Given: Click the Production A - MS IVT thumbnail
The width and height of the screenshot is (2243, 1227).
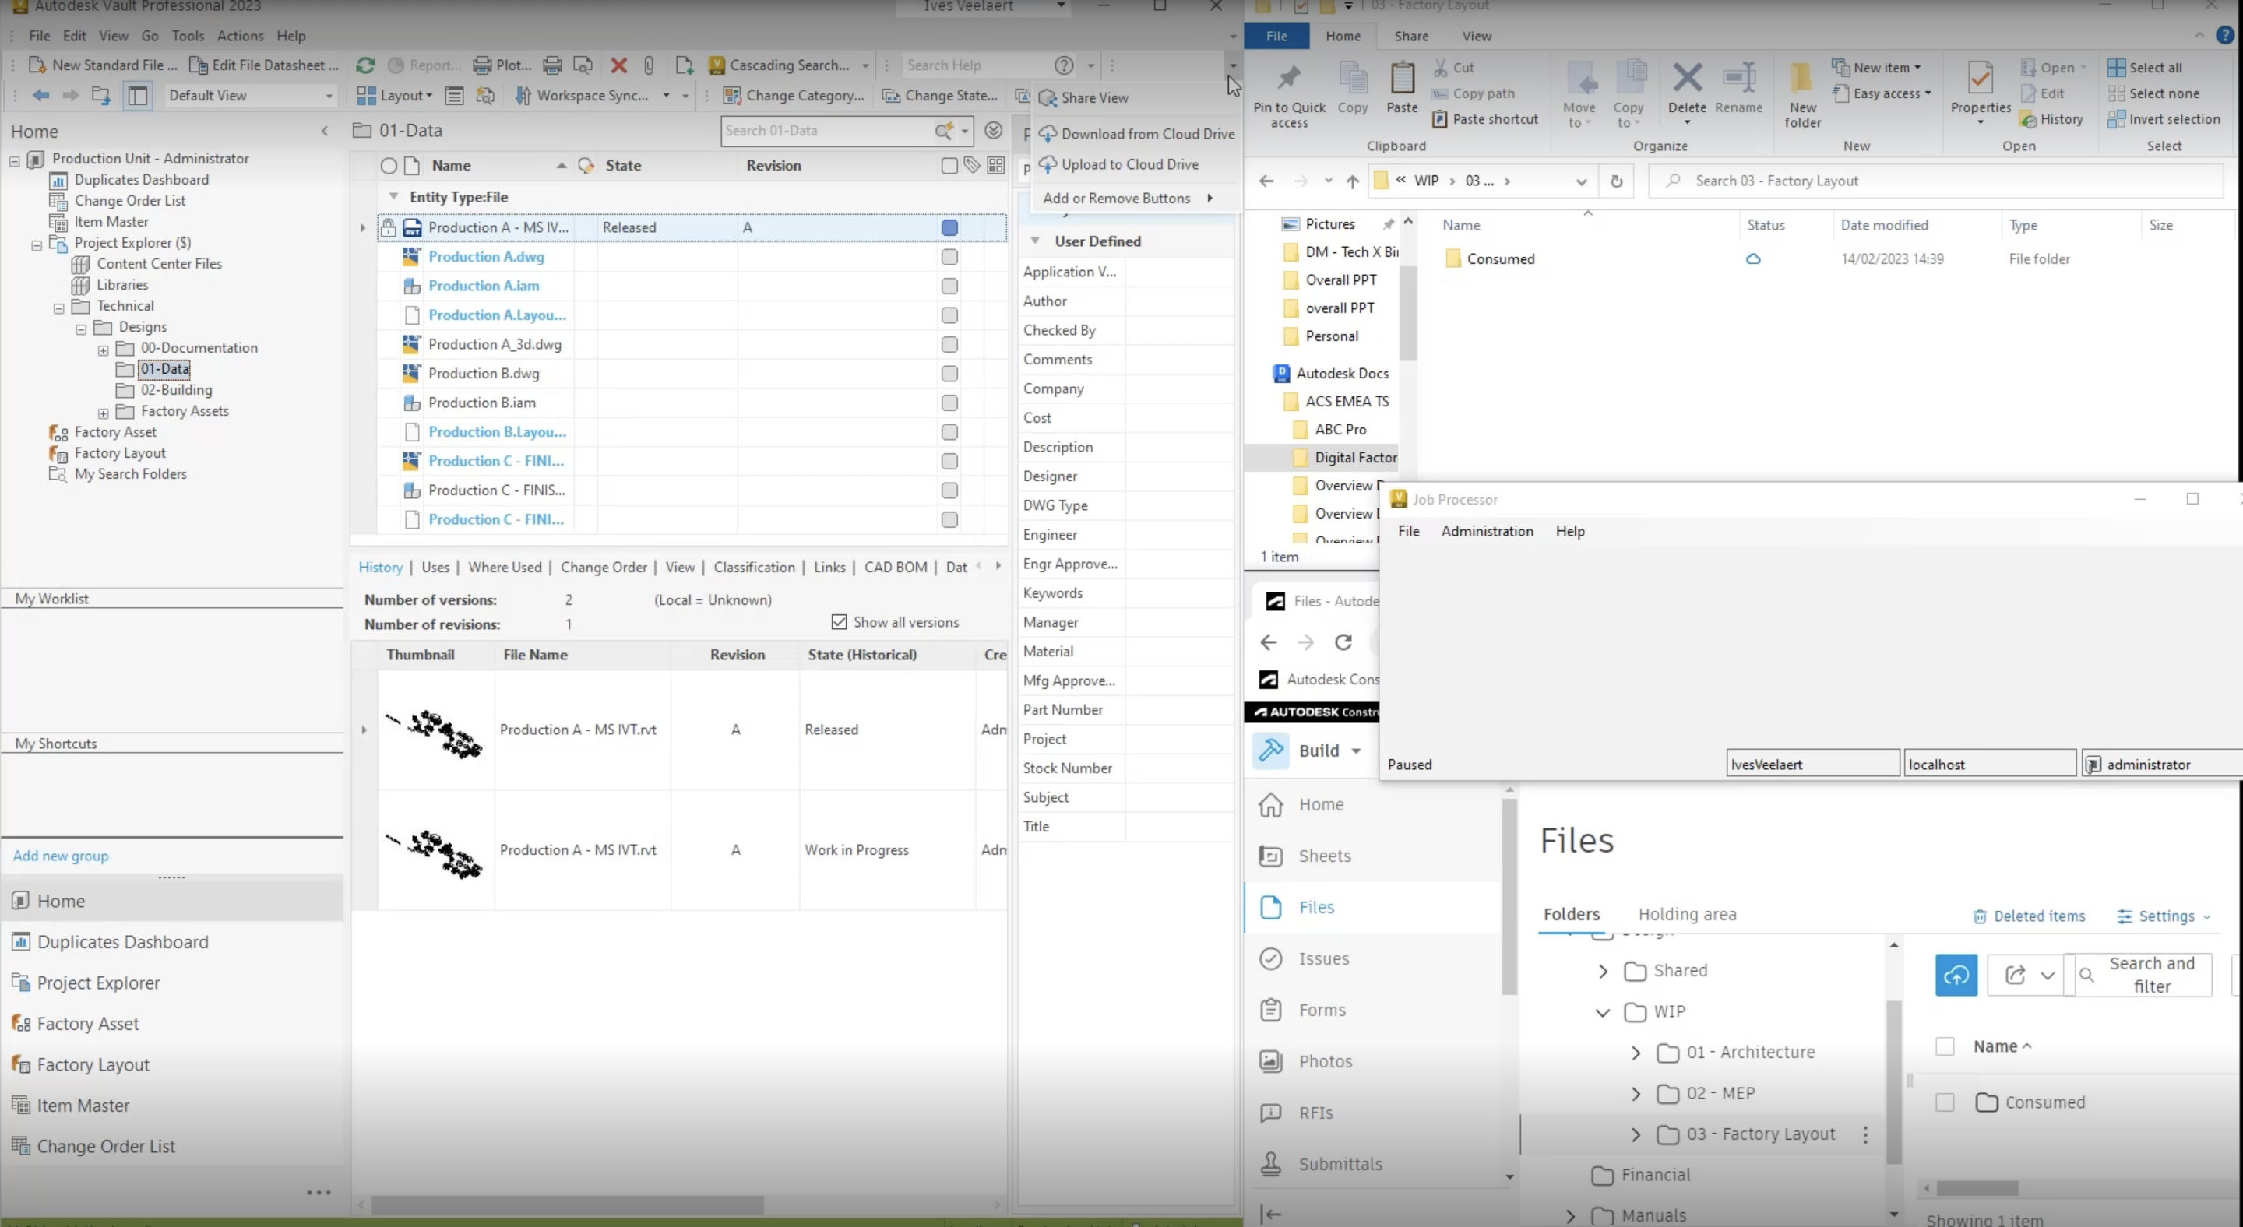Looking at the screenshot, I should pyautogui.click(x=435, y=733).
